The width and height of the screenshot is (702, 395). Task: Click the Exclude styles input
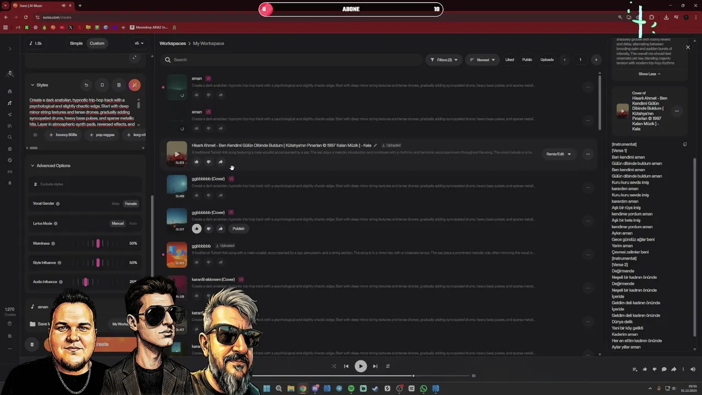pos(86,184)
